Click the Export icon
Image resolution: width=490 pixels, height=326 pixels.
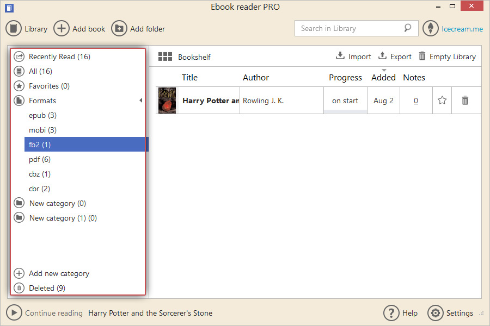tap(382, 56)
